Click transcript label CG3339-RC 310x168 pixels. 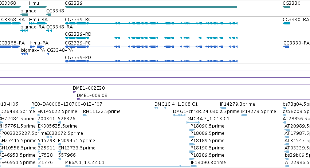tap(78, 20)
